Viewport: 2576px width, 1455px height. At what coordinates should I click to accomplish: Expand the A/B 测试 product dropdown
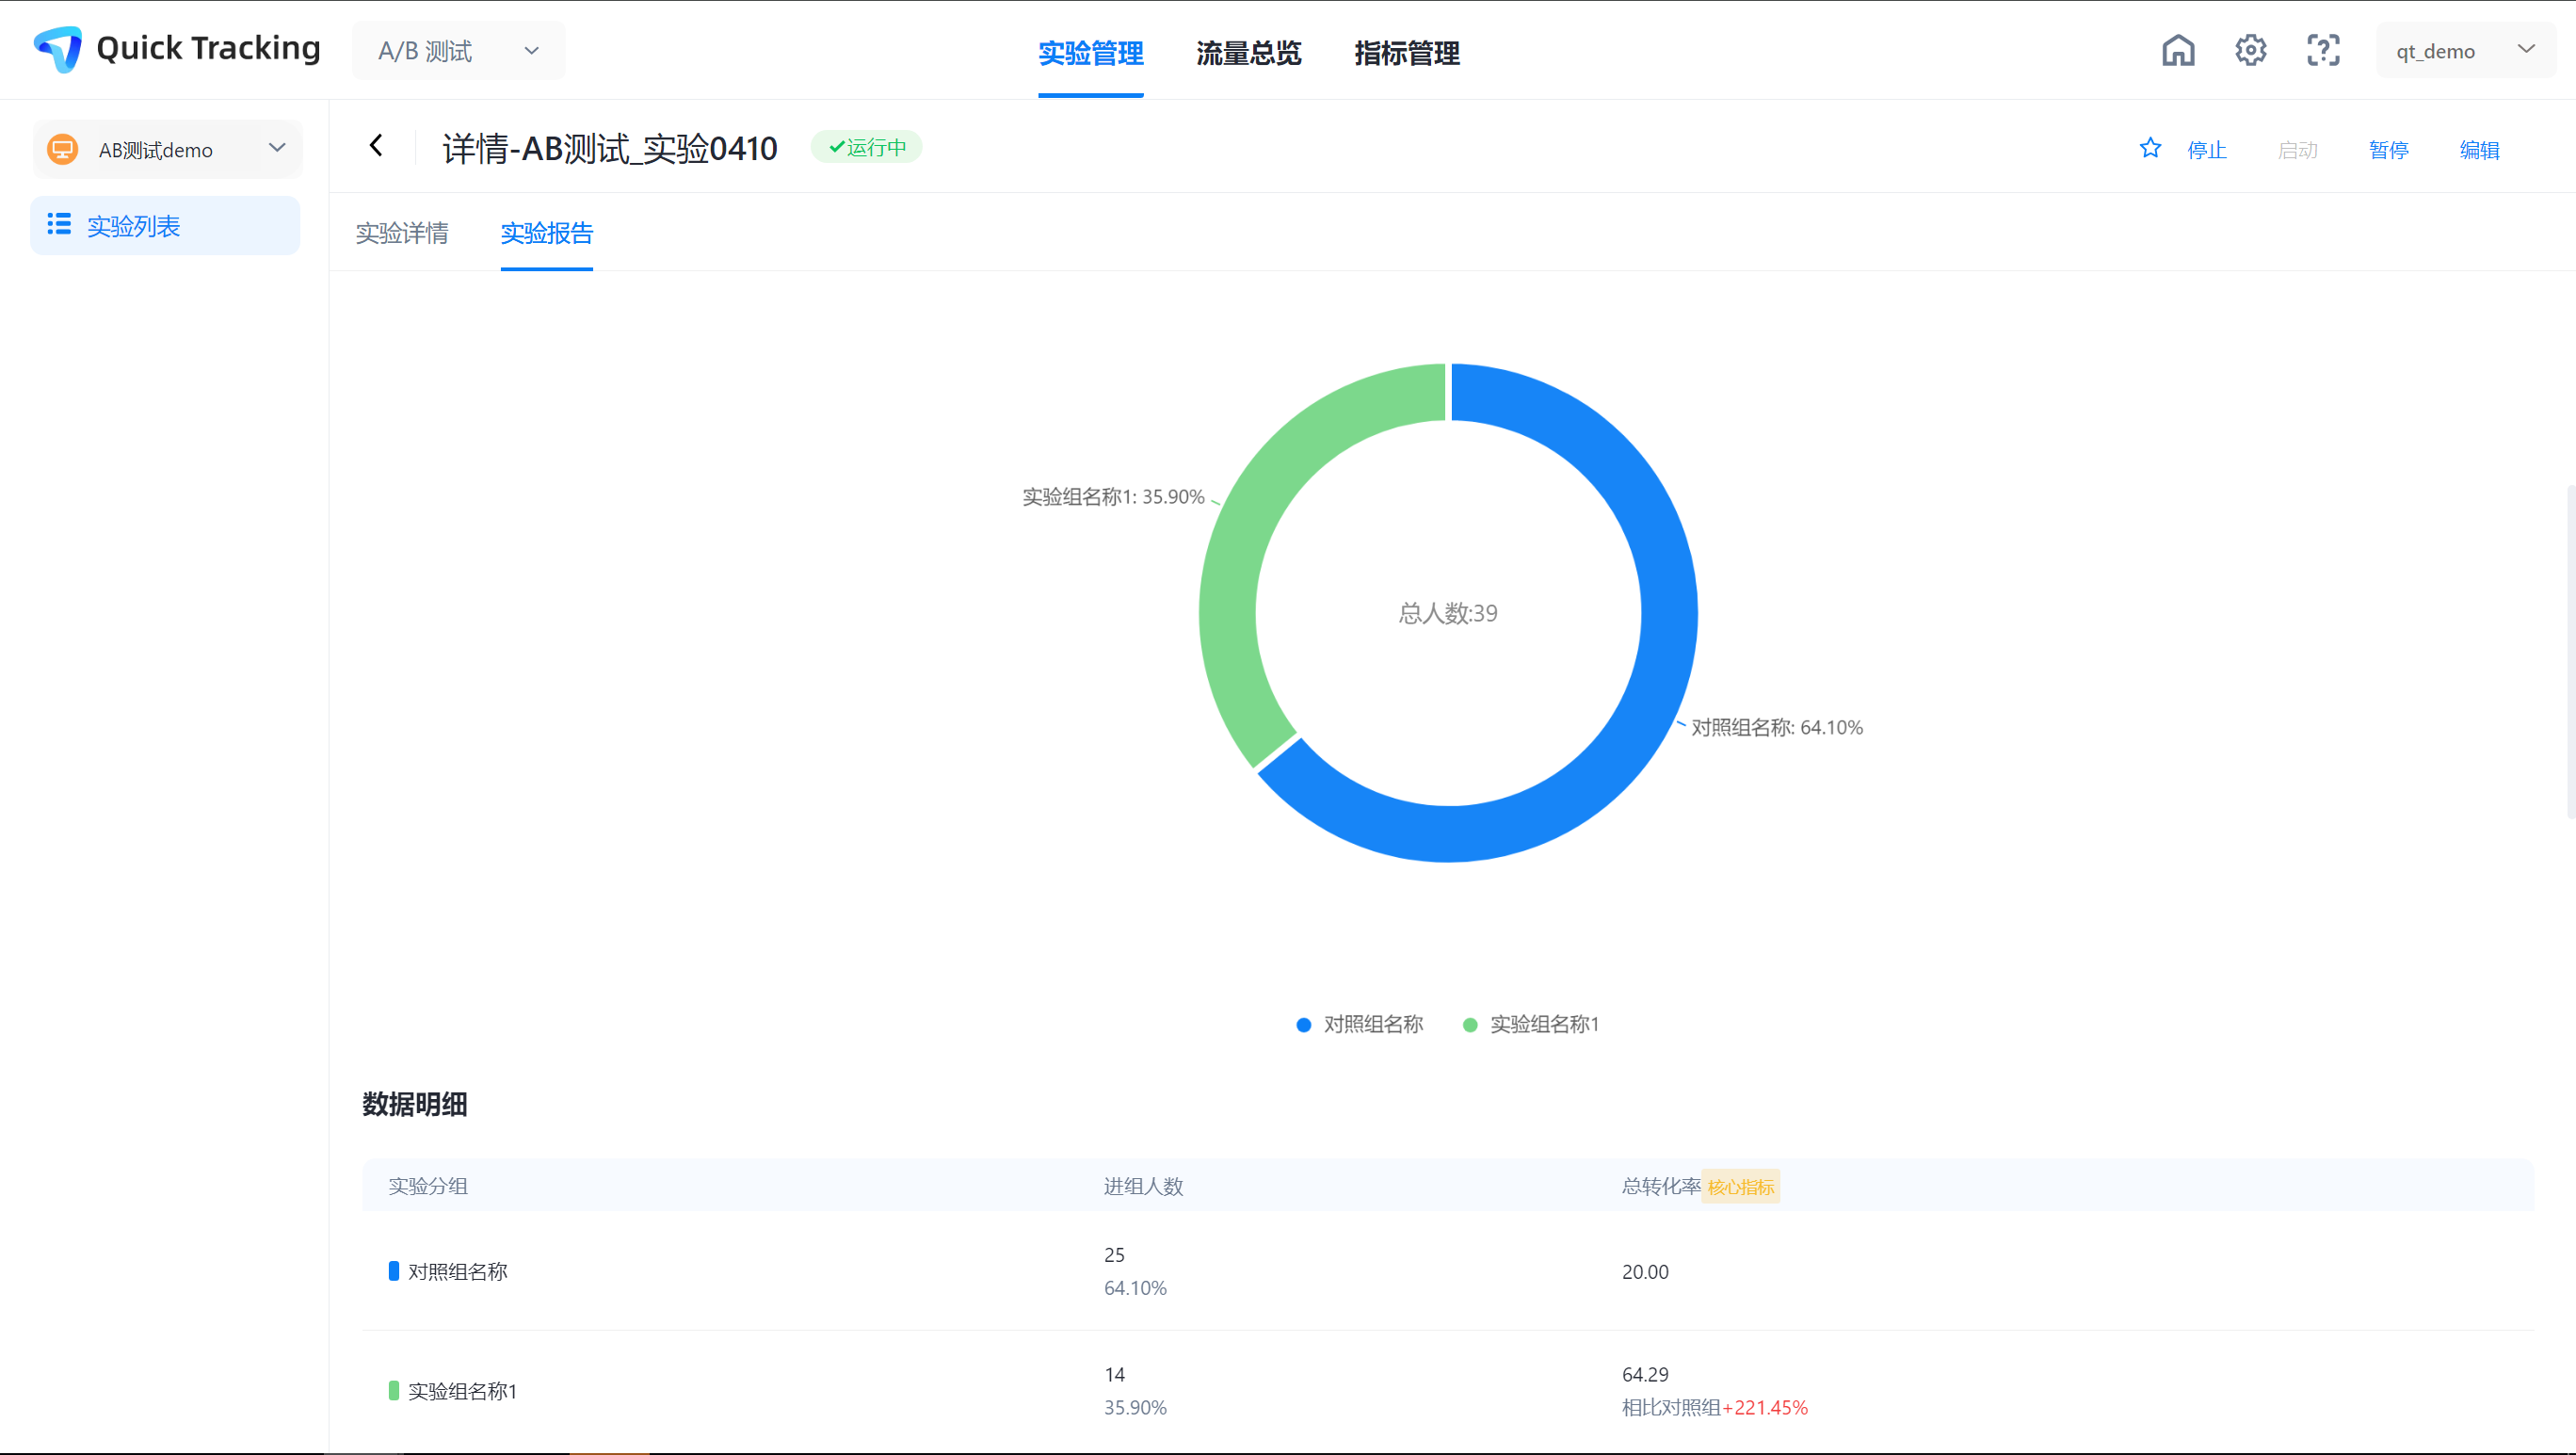(x=458, y=51)
